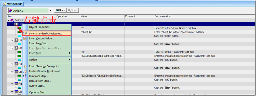The height and width of the screenshot is (96, 256).
Task: Click the greyed-out Show button
Action: (x=73, y=10)
